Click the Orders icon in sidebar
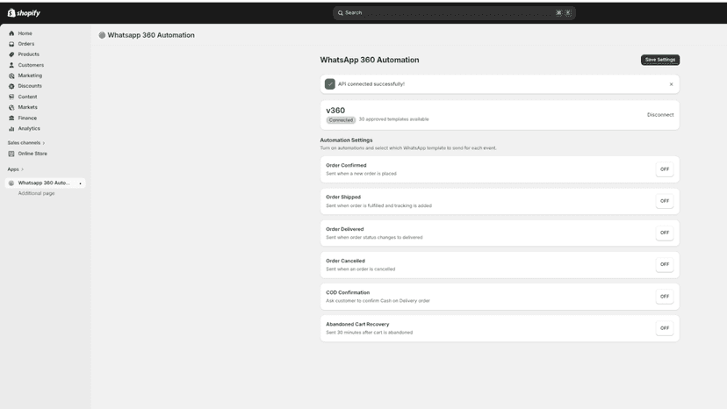 (x=11, y=44)
